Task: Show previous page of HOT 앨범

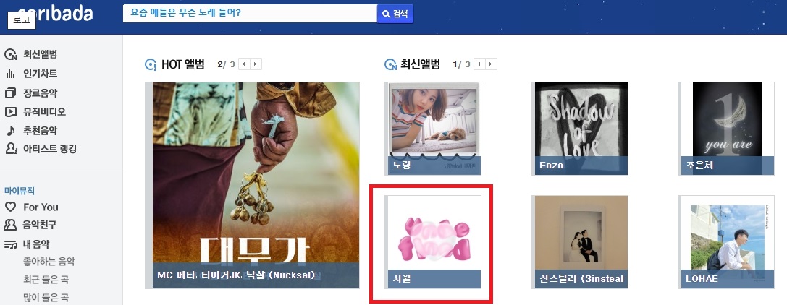Action: tap(245, 64)
